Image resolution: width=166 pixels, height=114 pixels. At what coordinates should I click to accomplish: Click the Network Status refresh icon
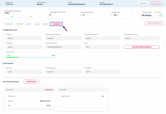(x=160, y=15)
